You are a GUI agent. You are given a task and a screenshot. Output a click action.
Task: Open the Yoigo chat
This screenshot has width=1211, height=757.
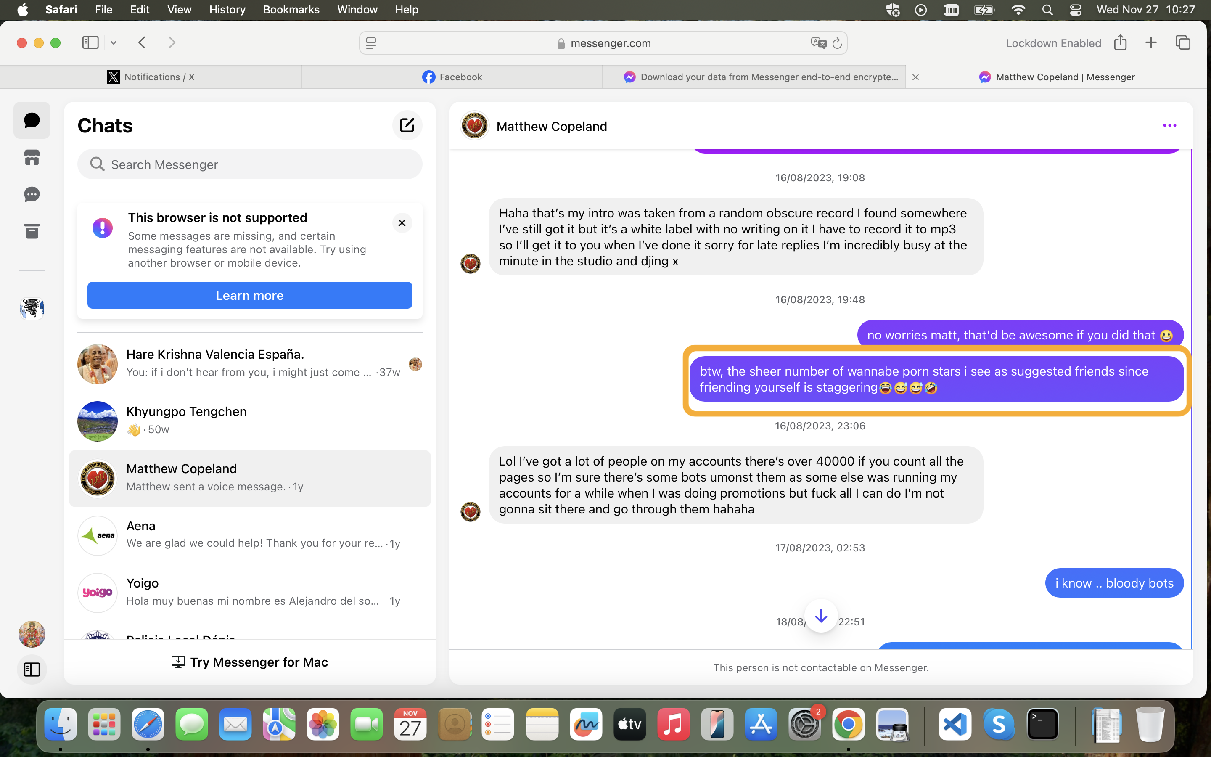pos(250,593)
